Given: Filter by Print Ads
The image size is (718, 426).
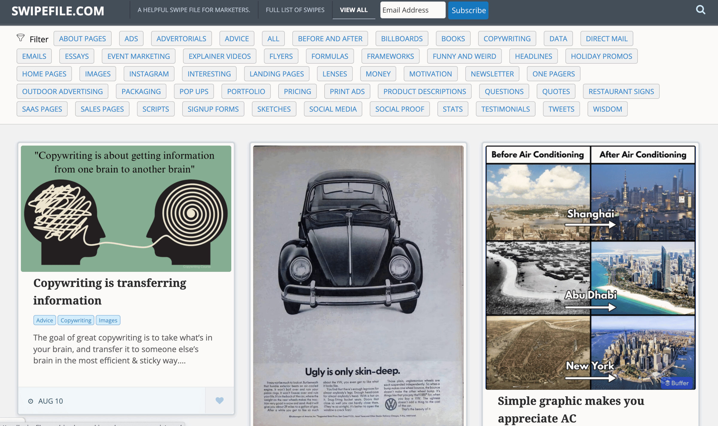Looking at the screenshot, I should (347, 92).
